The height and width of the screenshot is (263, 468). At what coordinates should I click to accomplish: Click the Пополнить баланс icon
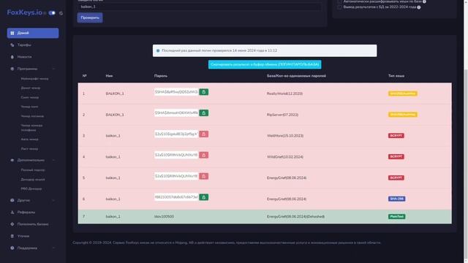coord(12,224)
